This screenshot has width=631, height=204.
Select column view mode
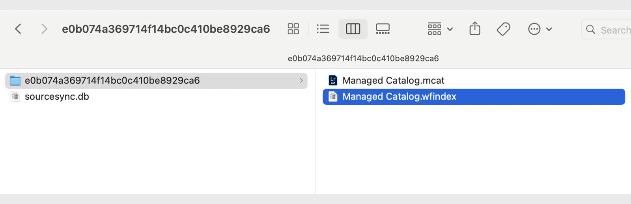[353, 29]
